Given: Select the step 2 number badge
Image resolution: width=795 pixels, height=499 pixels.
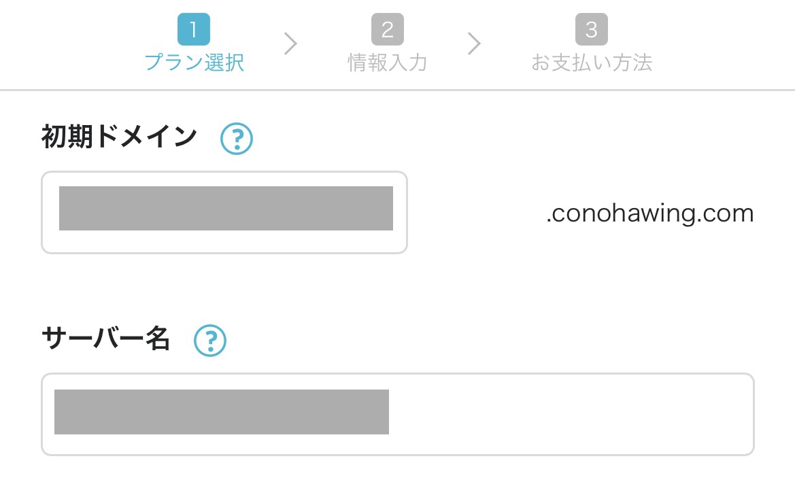Looking at the screenshot, I should 388,29.
